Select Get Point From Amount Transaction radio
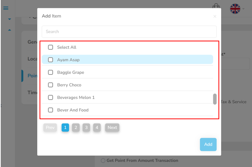 [x=103, y=161]
